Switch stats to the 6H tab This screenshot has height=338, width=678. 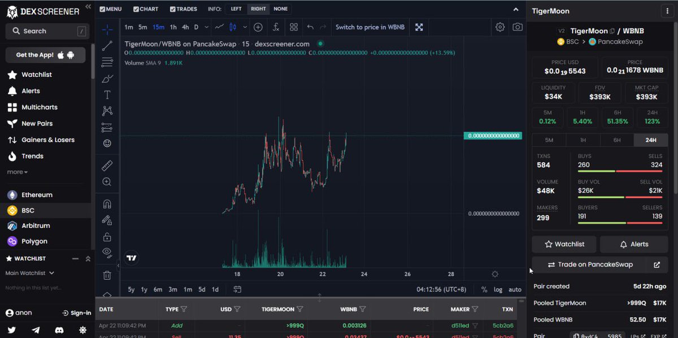point(617,140)
